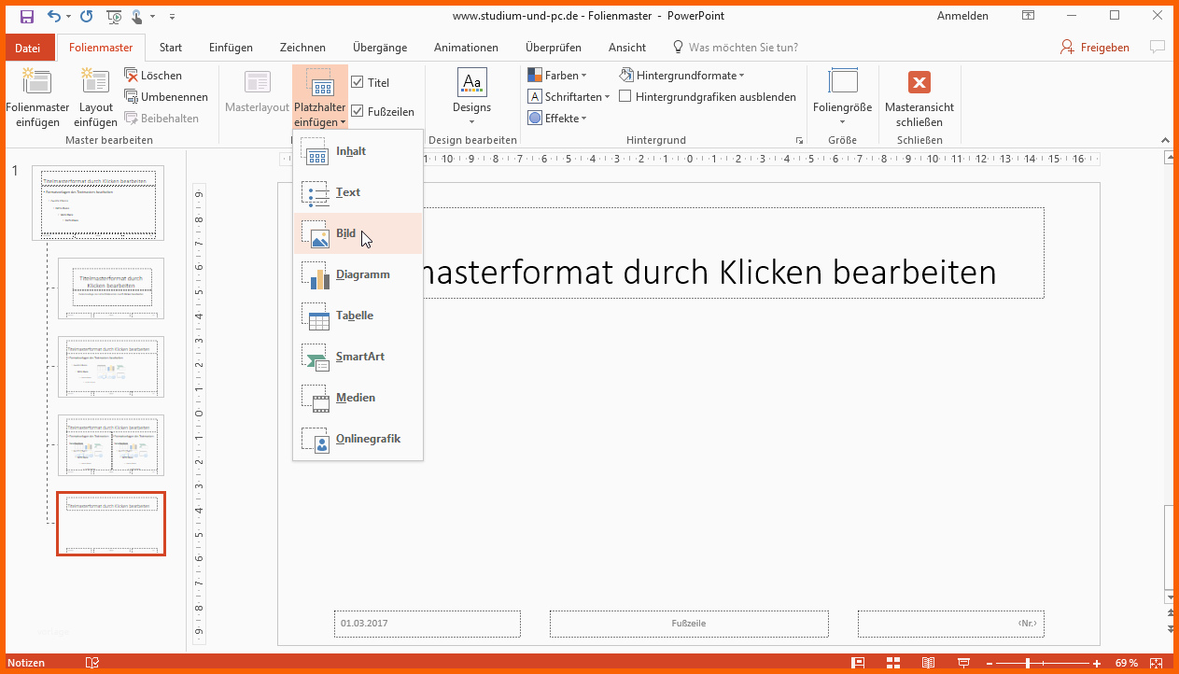
Task: Open the Schriftarten dropdown
Action: pyautogui.click(x=568, y=96)
